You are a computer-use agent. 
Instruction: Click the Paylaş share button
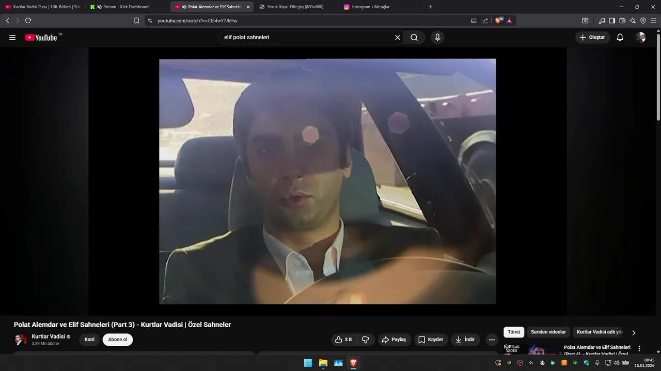[394, 340]
